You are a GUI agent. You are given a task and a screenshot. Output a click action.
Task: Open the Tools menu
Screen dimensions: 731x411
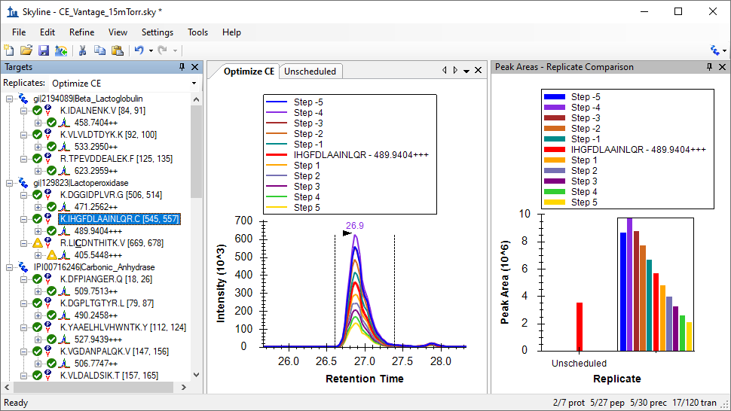click(197, 32)
